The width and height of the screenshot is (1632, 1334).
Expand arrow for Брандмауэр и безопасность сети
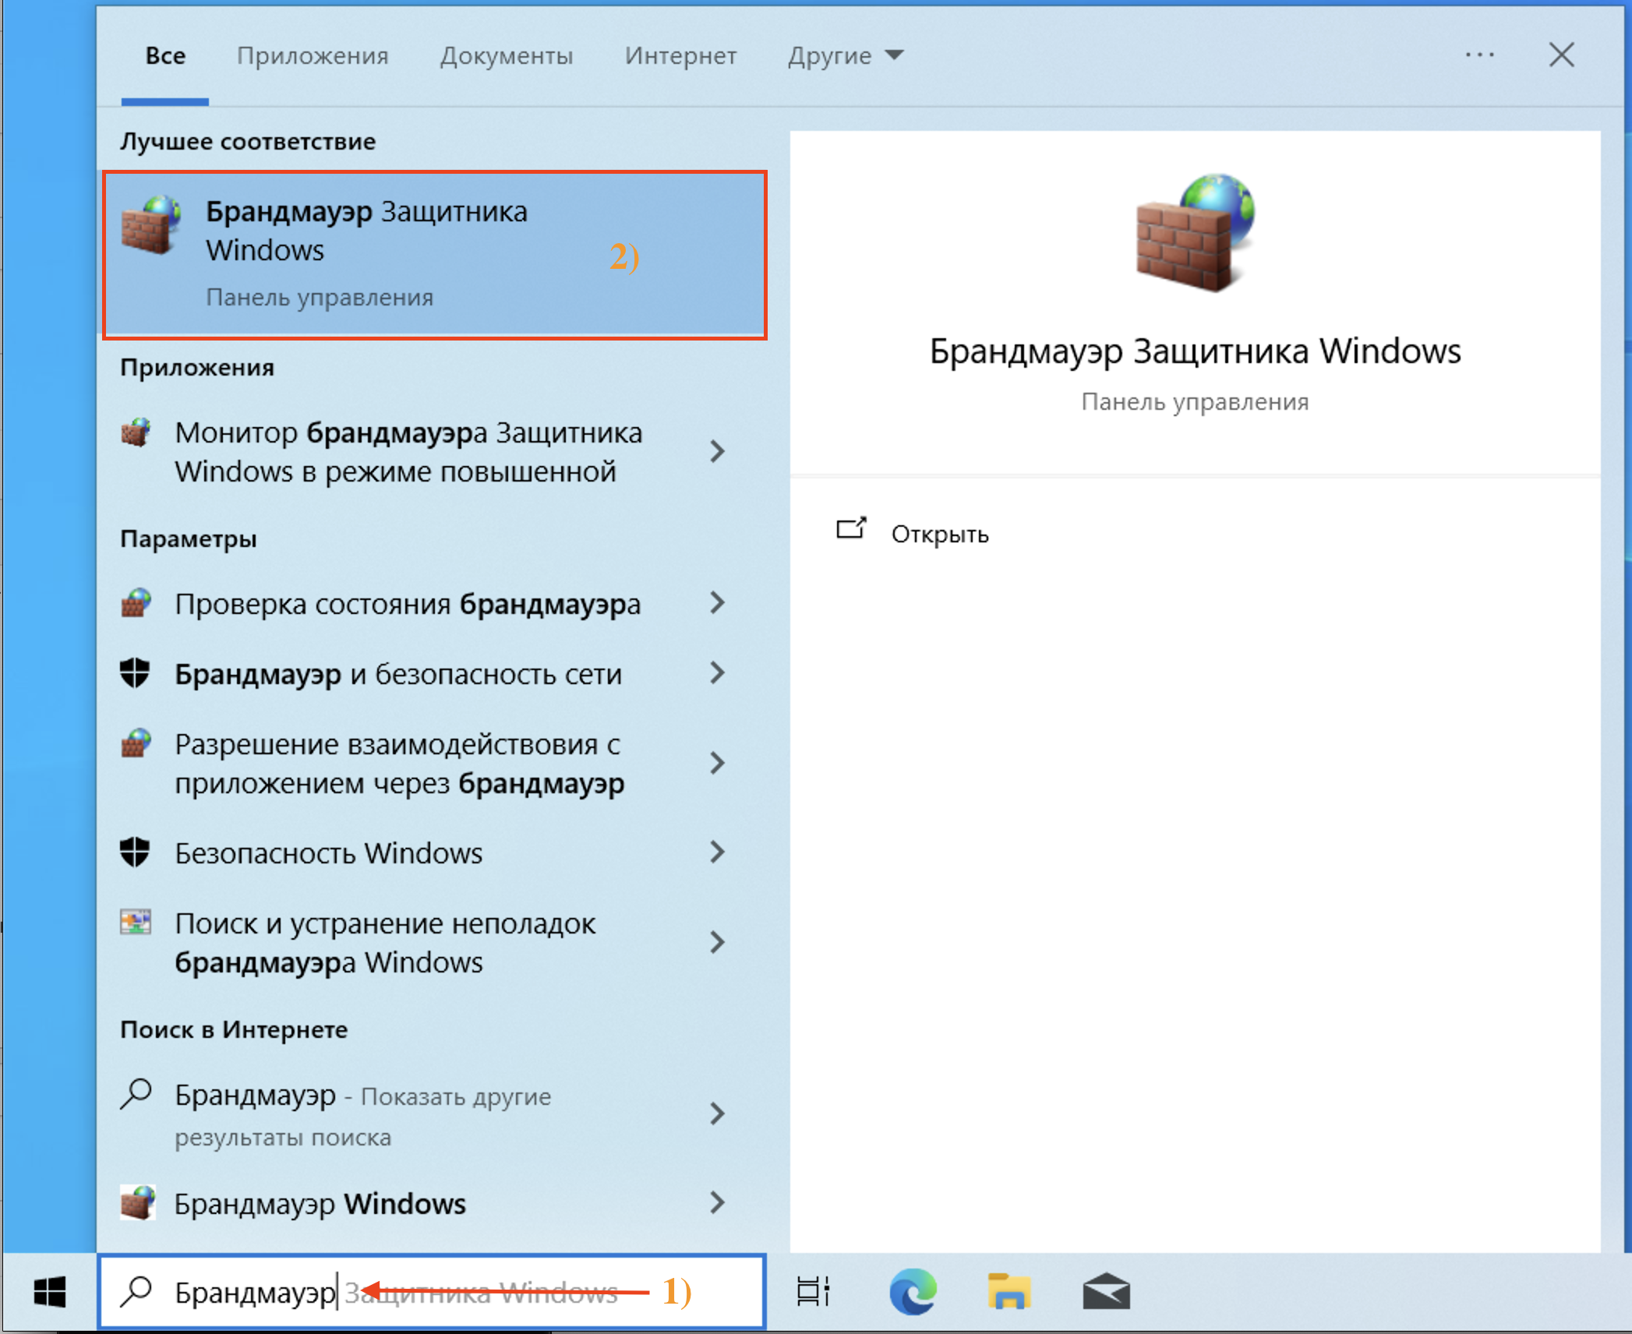click(717, 672)
